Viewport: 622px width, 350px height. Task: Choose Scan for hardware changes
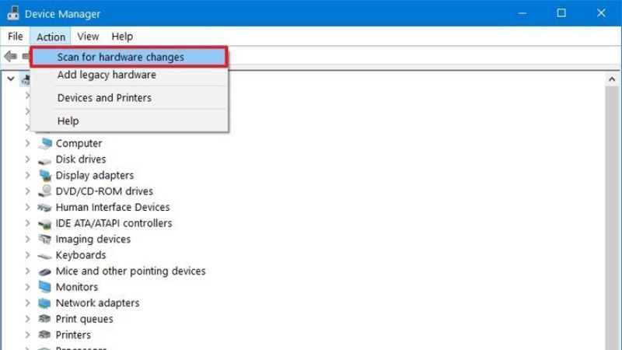tap(121, 57)
